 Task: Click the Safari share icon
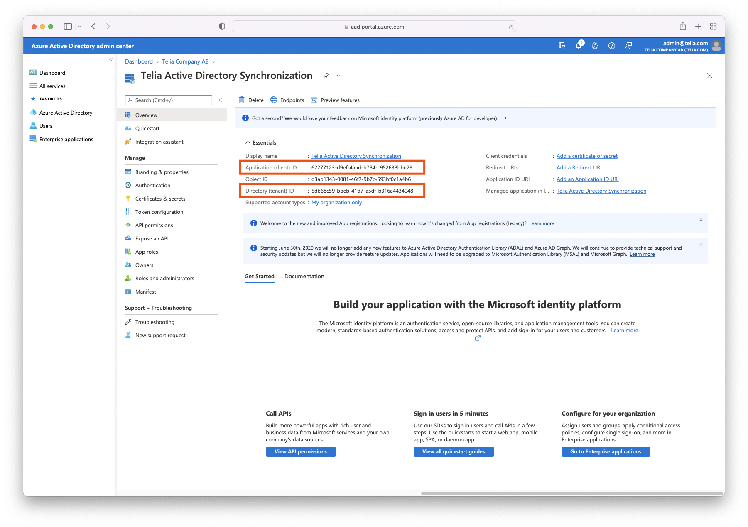pyautogui.click(x=683, y=26)
